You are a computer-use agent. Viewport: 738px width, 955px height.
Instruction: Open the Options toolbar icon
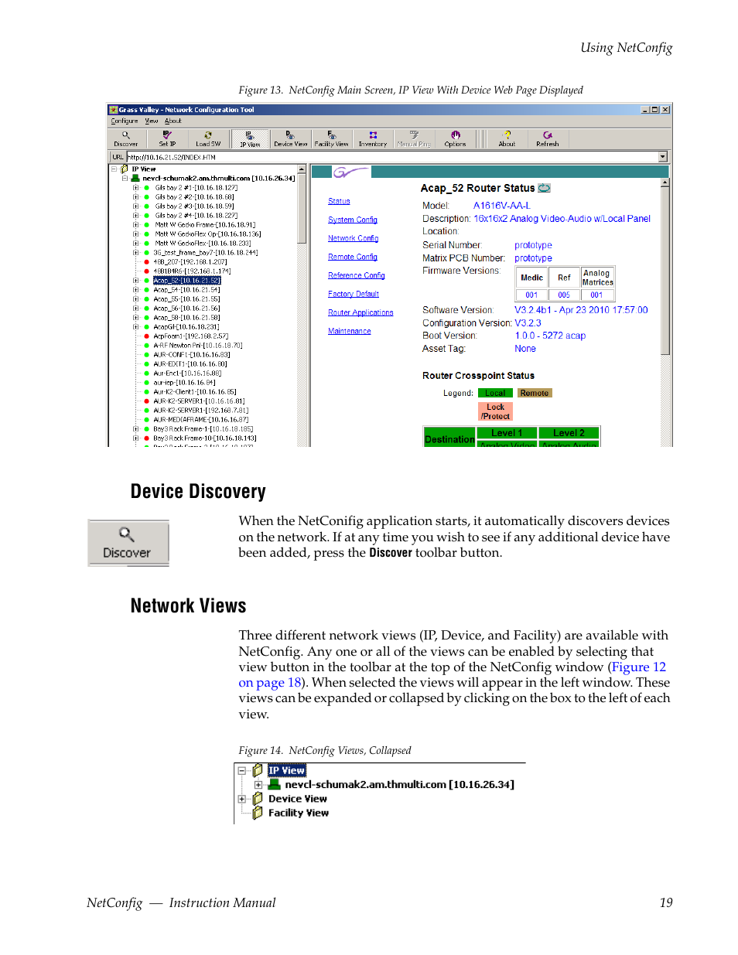[455, 138]
